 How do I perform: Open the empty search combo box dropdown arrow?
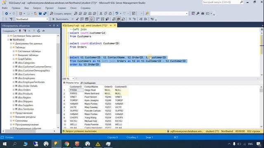click(187, 14)
